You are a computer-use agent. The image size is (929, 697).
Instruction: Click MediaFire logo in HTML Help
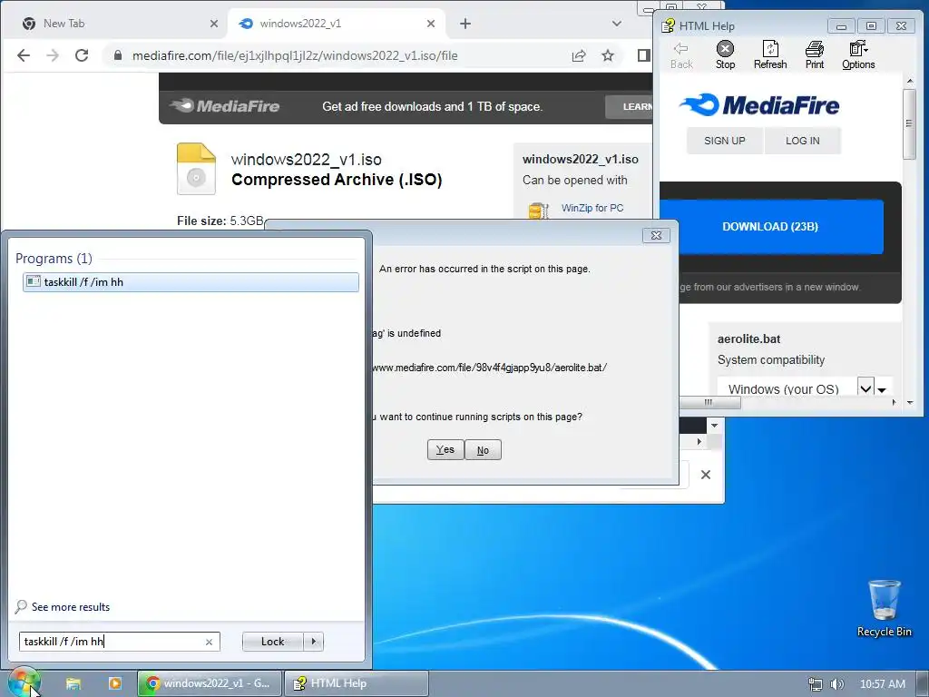pyautogui.click(x=759, y=105)
